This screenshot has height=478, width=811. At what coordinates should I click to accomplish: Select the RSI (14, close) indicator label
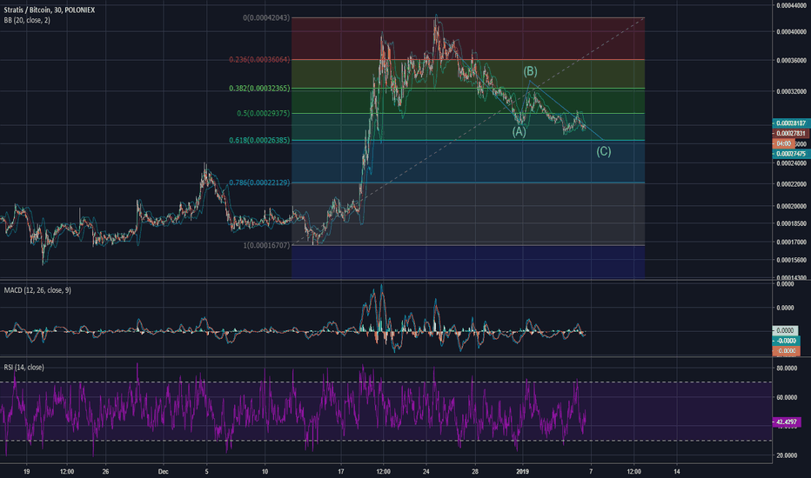point(23,368)
